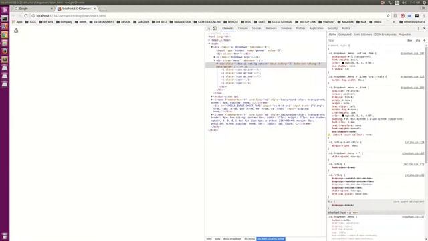The image size is (428, 241).
Task: Open Ubuntu dash from launcher top icon
Action: 5,10
